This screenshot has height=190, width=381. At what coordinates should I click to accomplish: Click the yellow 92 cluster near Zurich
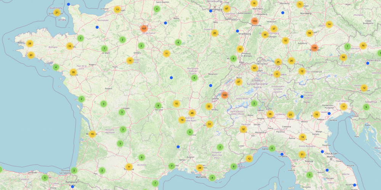click(x=254, y=68)
